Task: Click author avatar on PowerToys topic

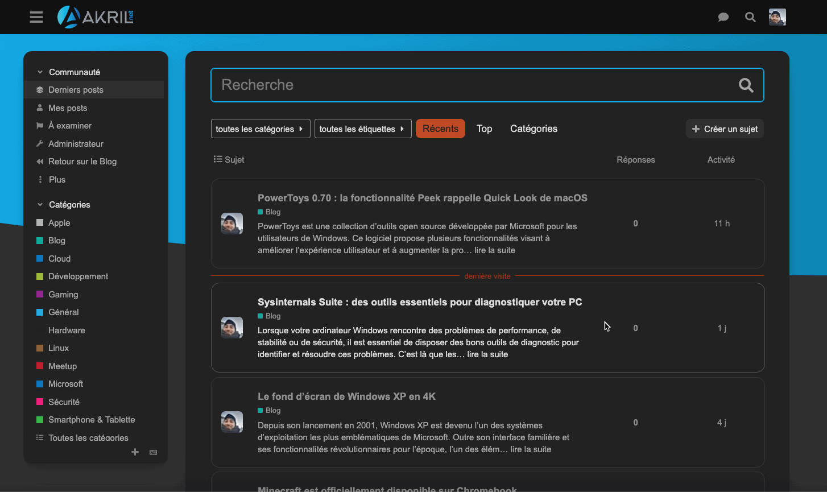Action: tap(232, 224)
